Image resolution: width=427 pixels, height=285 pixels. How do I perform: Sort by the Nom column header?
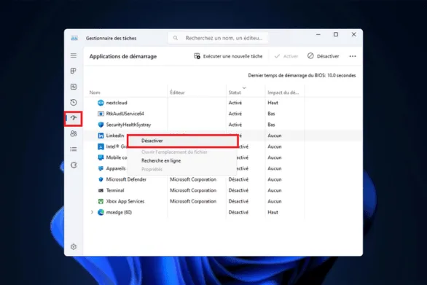95,93
